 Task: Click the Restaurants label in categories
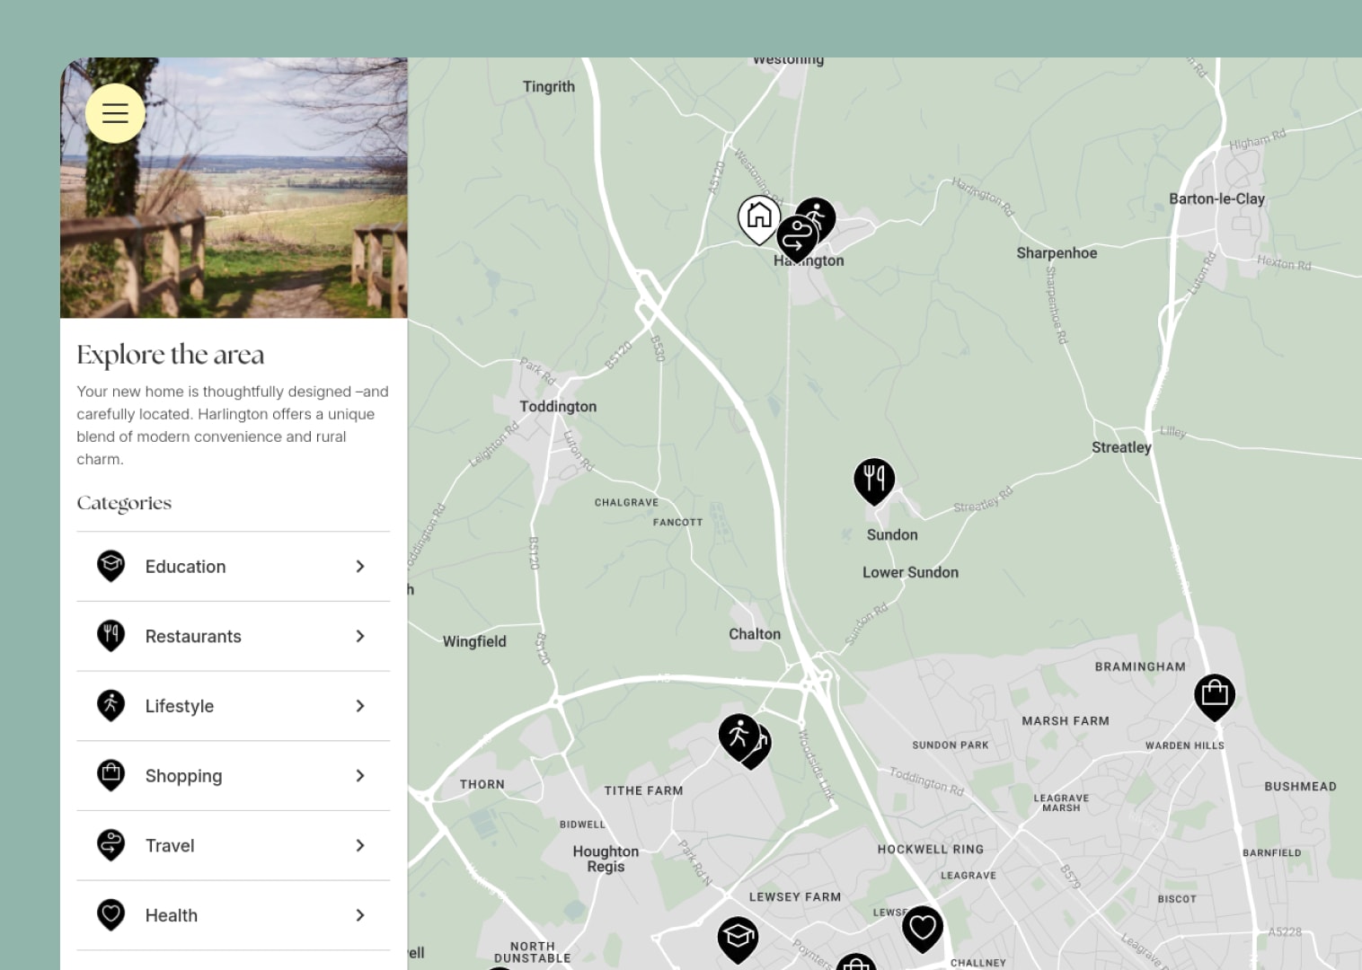point(193,637)
